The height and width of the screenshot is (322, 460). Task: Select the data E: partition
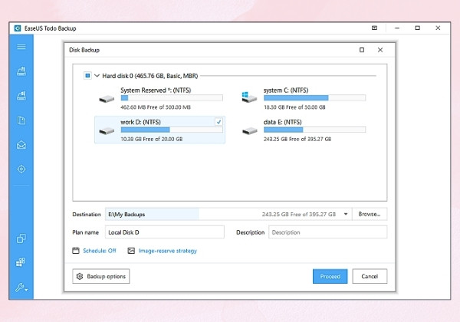click(x=303, y=130)
